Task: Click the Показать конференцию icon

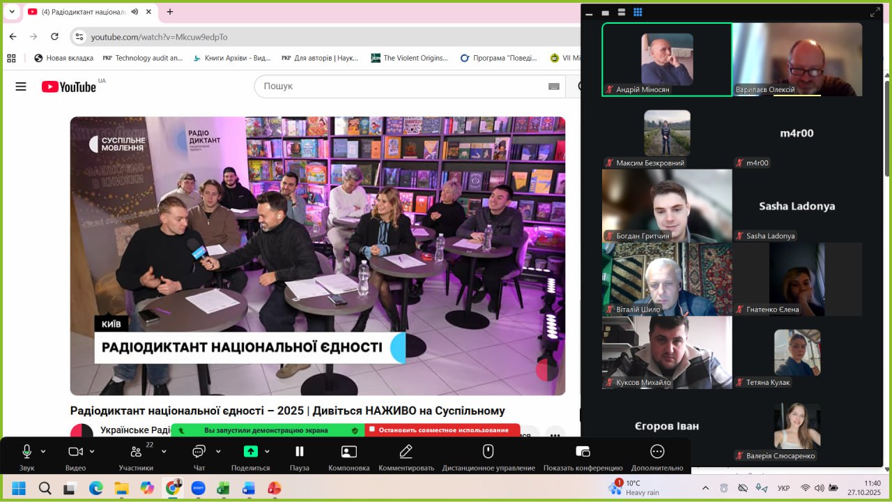Action: (x=583, y=452)
